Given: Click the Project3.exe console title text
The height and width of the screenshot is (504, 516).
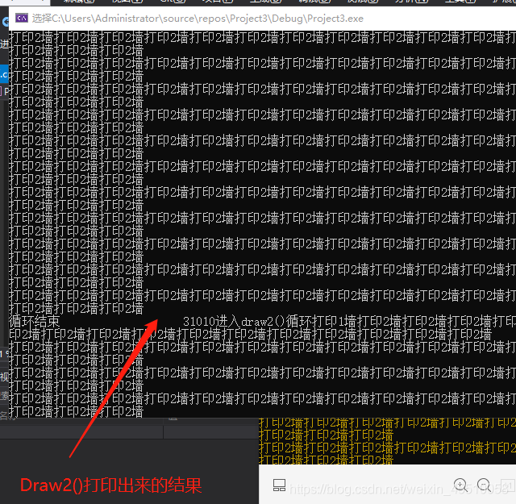Looking at the screenshot, I should [x=198, y=18].
